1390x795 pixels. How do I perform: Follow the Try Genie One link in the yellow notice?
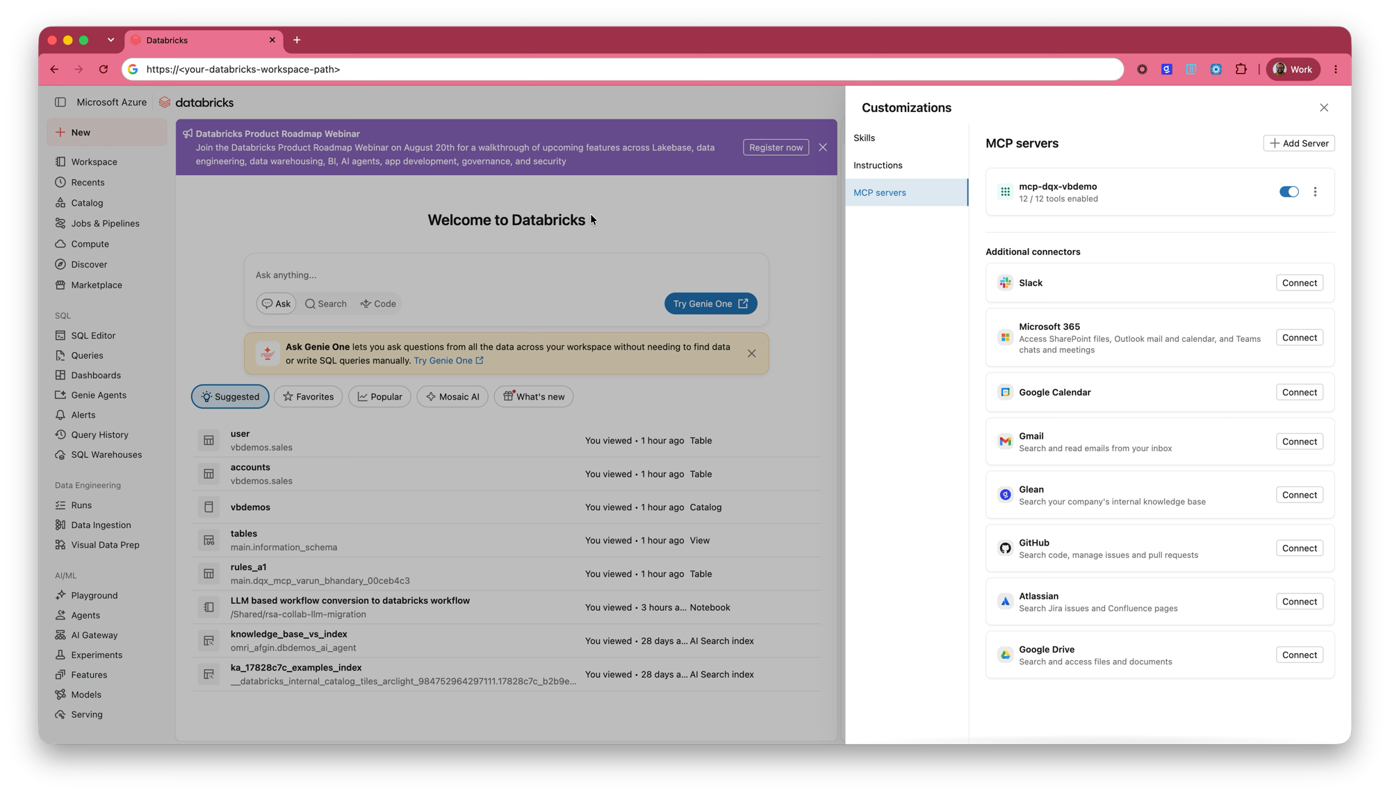click(448, 361)
